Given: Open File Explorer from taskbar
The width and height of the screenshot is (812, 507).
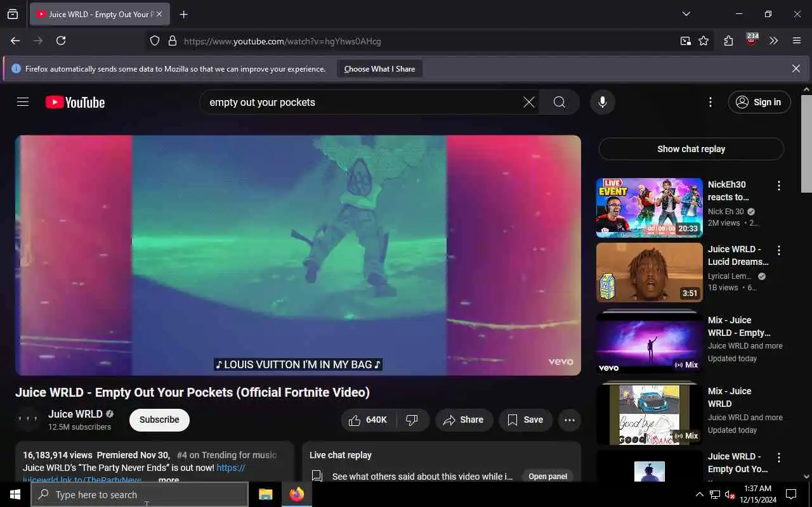Looking at the screenshot, I should [x=265, y=494].
